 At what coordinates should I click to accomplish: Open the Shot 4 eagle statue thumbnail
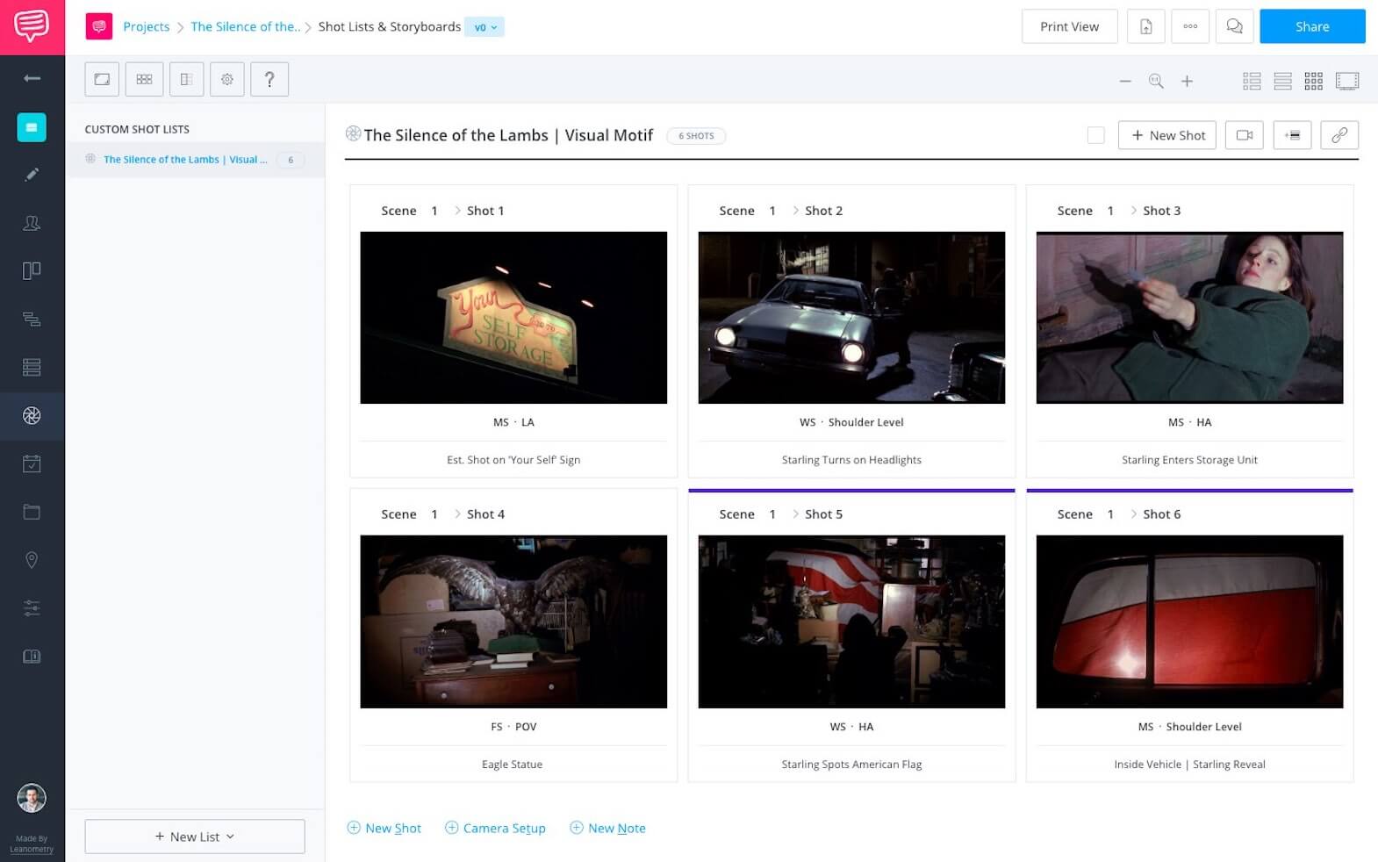pos(513,621)
